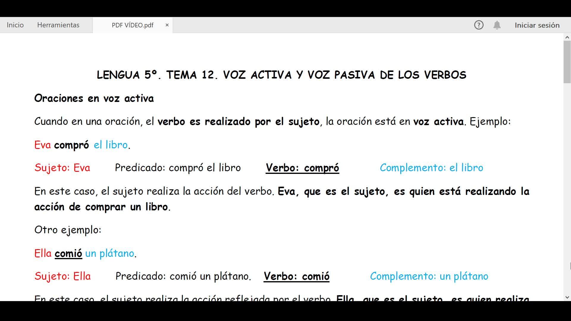This screenshot has height=321, width=571.
Task: Click the underlined text Verbo: compró
Action: point(302,168)
